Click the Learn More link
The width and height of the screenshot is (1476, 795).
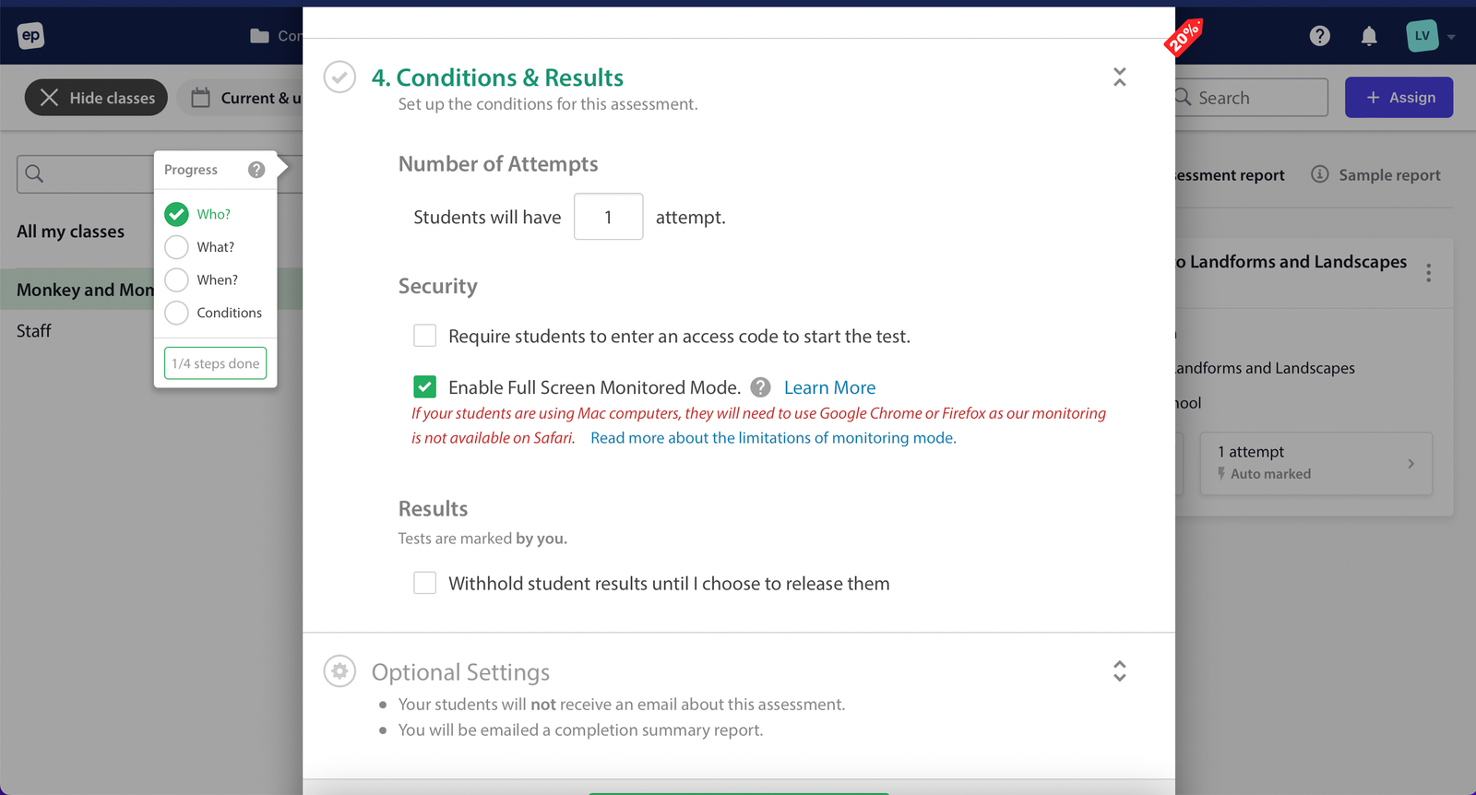[829, 388]
